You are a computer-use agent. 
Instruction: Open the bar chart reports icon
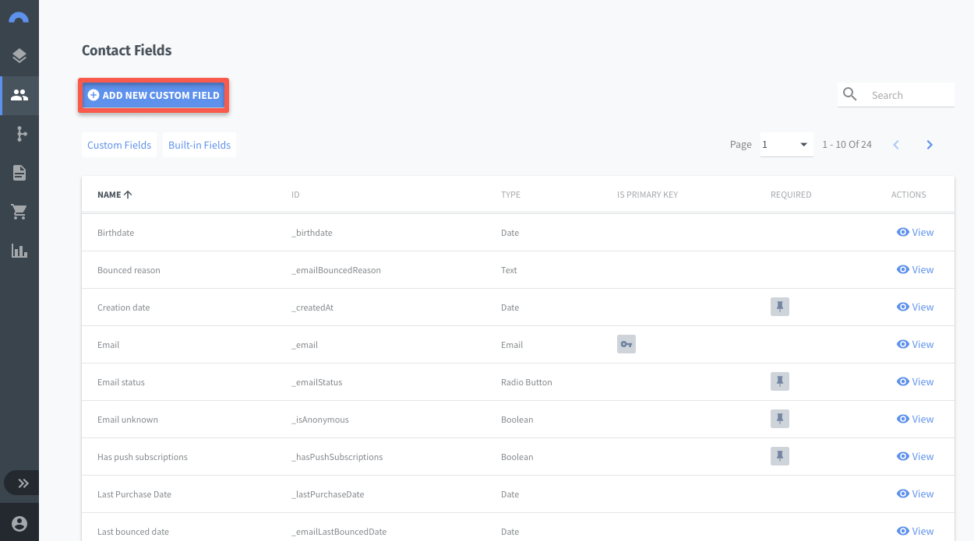coord(19,251)
